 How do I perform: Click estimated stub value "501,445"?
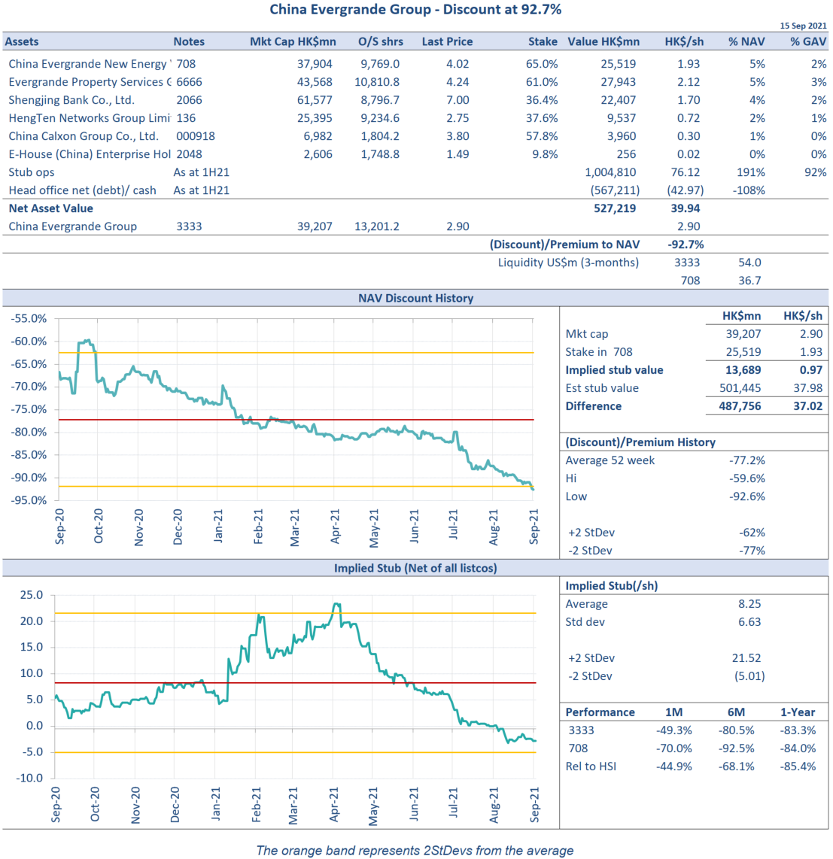[740, 388]
